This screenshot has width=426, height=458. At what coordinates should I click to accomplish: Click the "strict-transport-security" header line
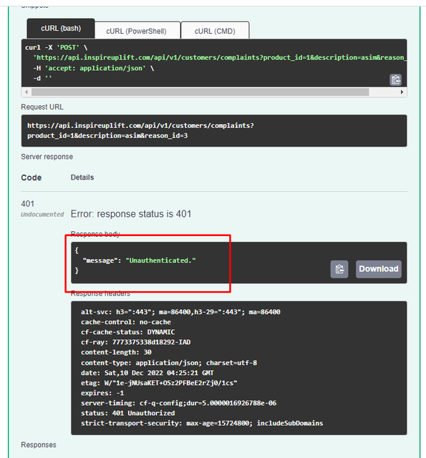click(x=202, y=423)
